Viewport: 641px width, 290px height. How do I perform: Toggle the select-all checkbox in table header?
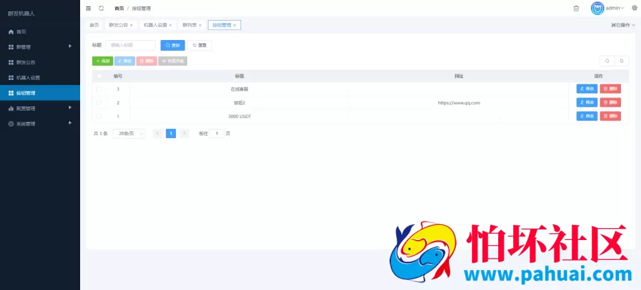[99, 76]
